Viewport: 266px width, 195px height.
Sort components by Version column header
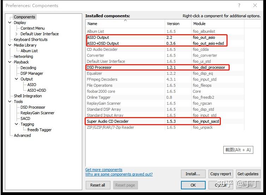[178, 24]
